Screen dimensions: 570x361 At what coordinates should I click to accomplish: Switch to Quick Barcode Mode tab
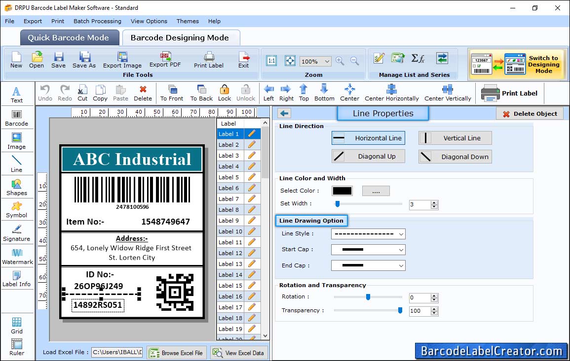click(70, 38)
